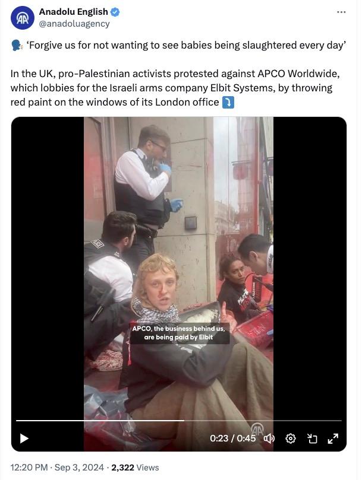This screenshot has height=480, width=362.
Task: Seek on the video progress bar
Action: click(178, 421)
